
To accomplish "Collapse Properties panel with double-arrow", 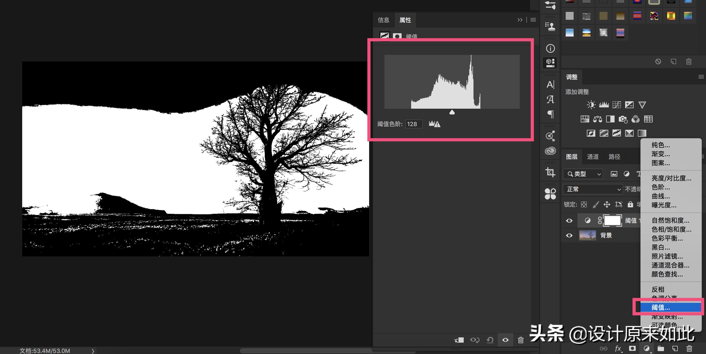I will click(520, 20).
